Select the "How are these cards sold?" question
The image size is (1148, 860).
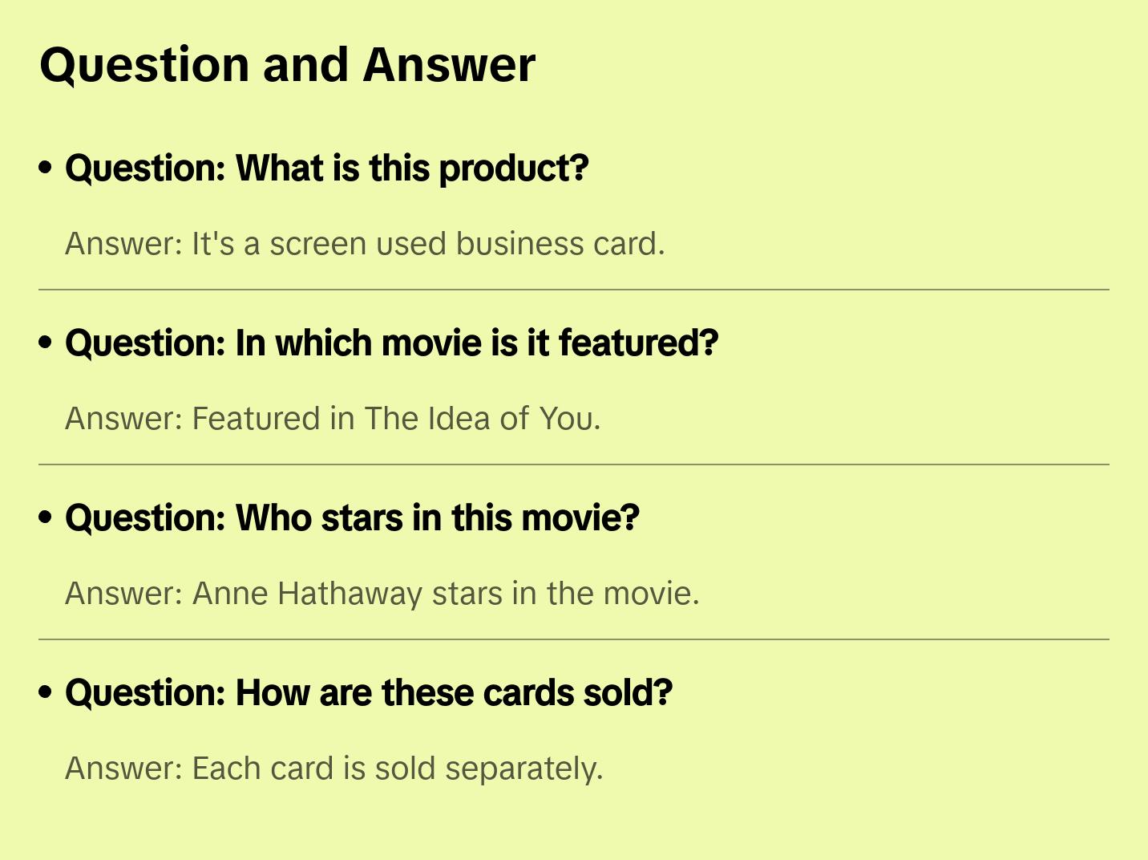tap(369, 693)
